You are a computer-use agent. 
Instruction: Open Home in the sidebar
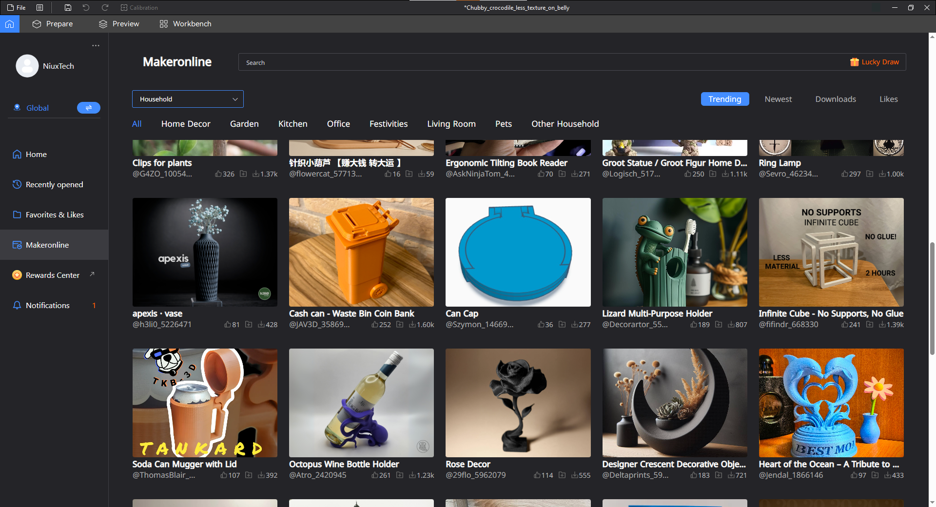(54, 154)
